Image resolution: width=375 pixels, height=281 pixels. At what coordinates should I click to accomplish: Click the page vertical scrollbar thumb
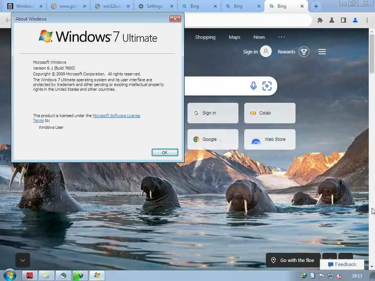pos(372,54)
